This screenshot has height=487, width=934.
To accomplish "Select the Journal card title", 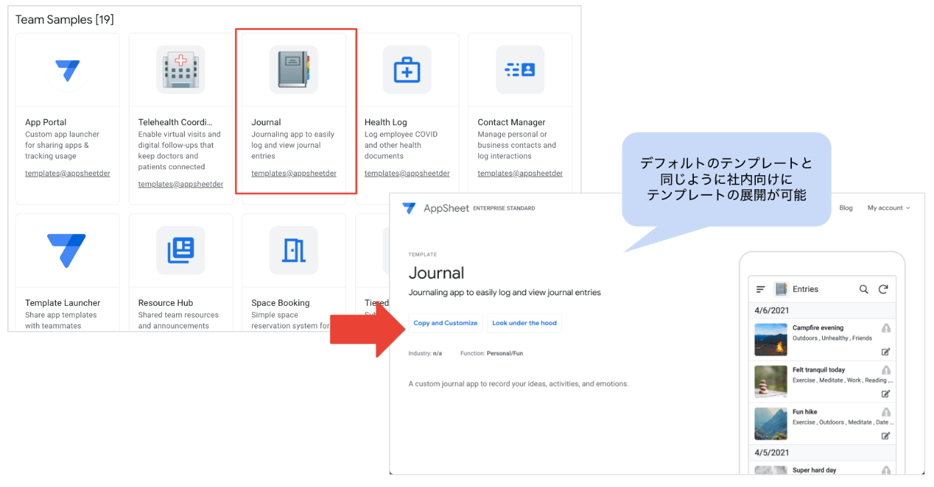I will (x=266, y=122).
